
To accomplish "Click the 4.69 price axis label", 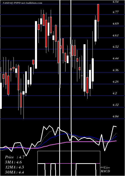I will pyautogui.click(x=115, y=24).
